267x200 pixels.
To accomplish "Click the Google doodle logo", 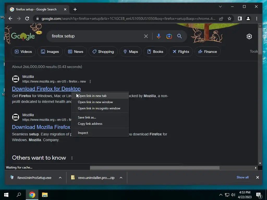I will coord(23,36).
